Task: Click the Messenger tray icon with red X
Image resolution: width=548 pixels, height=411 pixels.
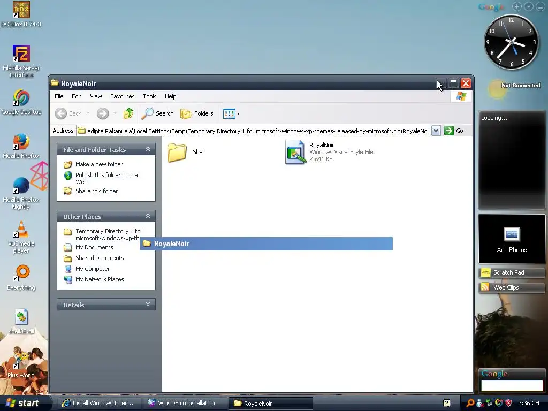Action: pos(480,403)
